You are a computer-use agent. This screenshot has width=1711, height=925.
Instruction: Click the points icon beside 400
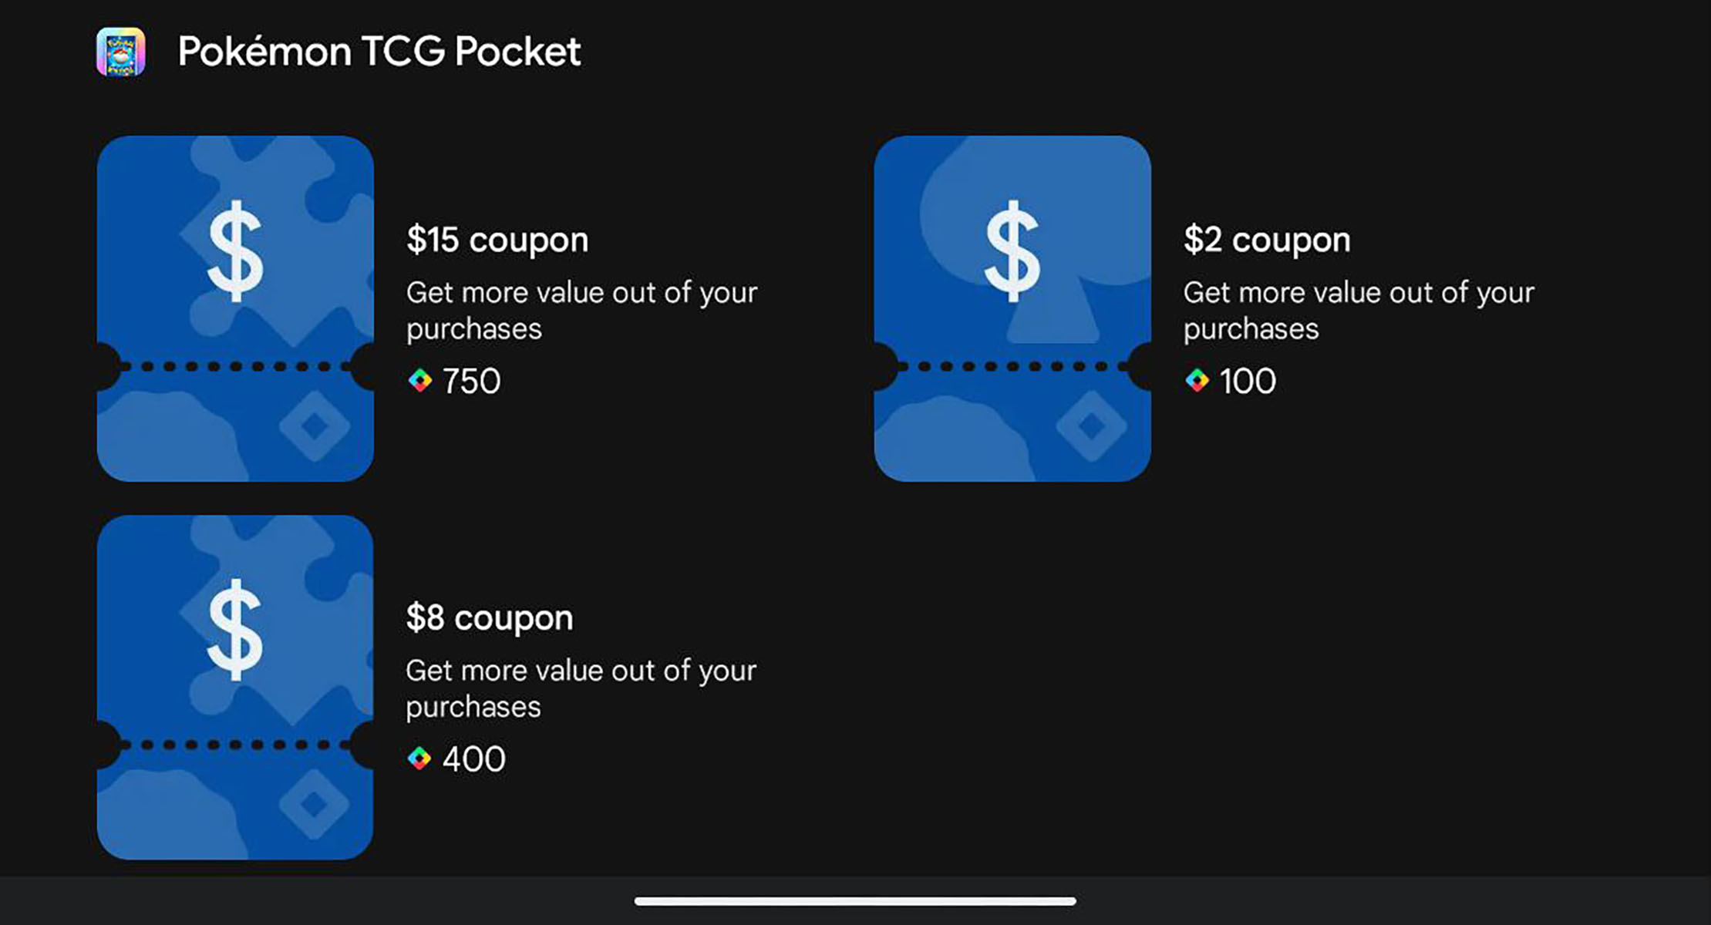point(419,758)
